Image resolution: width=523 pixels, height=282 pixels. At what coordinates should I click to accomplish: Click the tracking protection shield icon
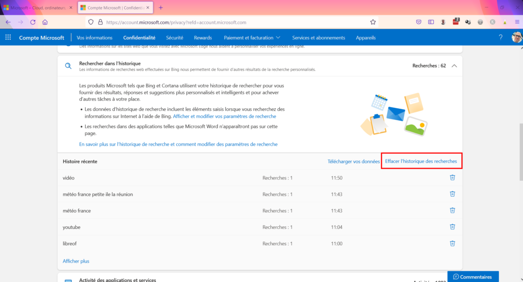coord(91,22)
